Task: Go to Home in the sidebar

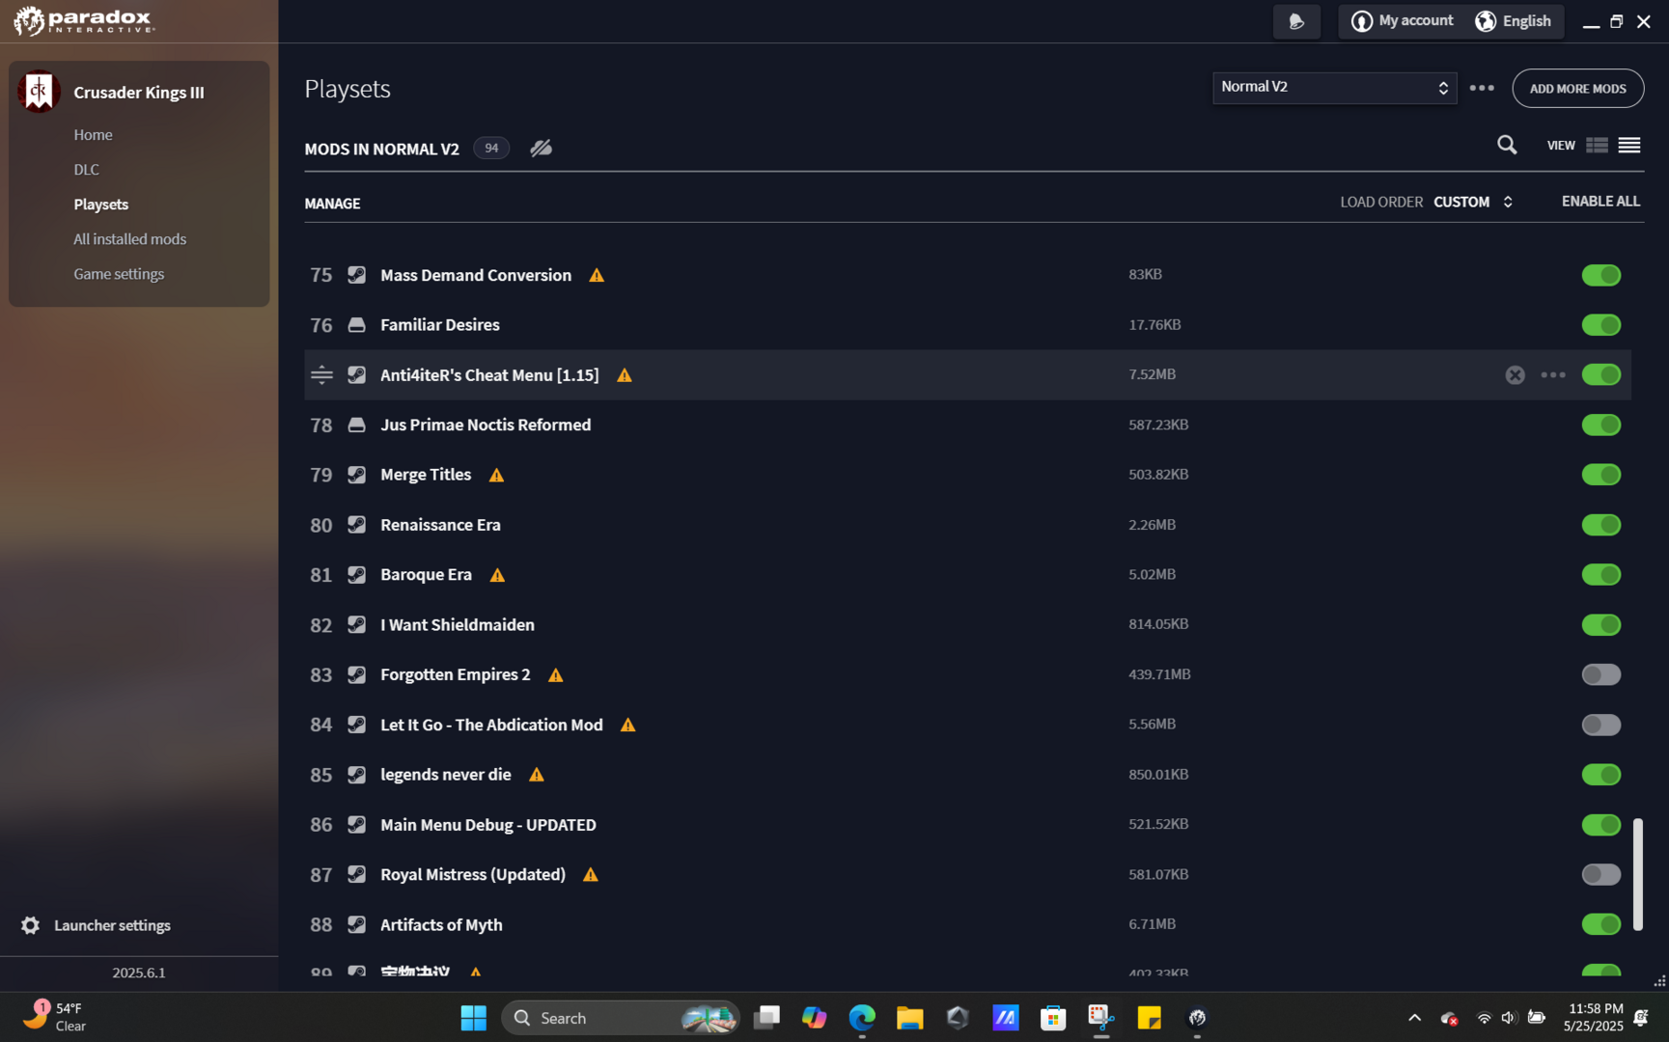Action: 93,135
